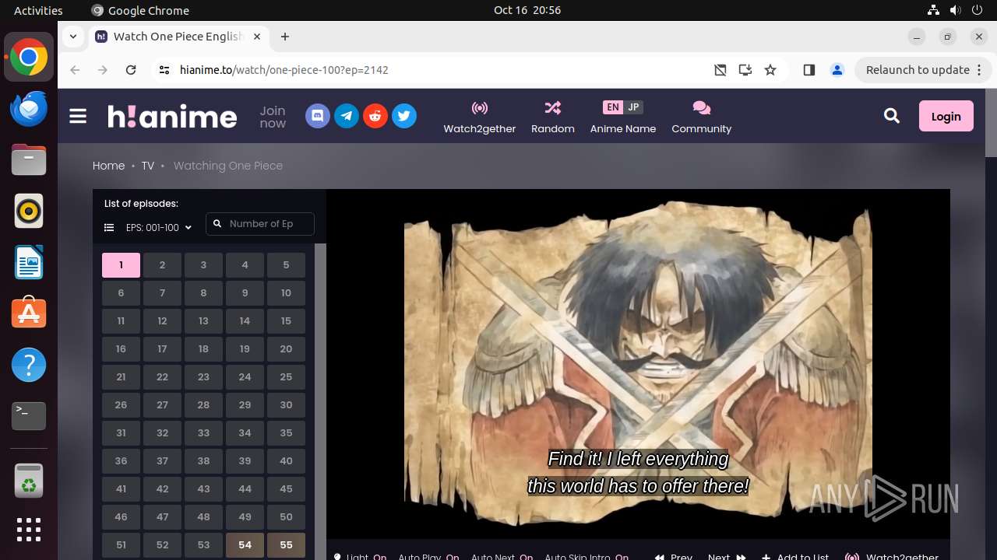Viewport: 997px width, 560px height.
Task: Start Watch2gether below the player
Action: (892, 556)
